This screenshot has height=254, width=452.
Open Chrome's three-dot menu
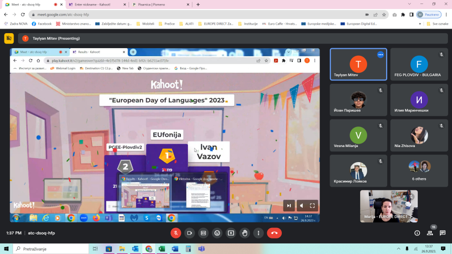446,15
